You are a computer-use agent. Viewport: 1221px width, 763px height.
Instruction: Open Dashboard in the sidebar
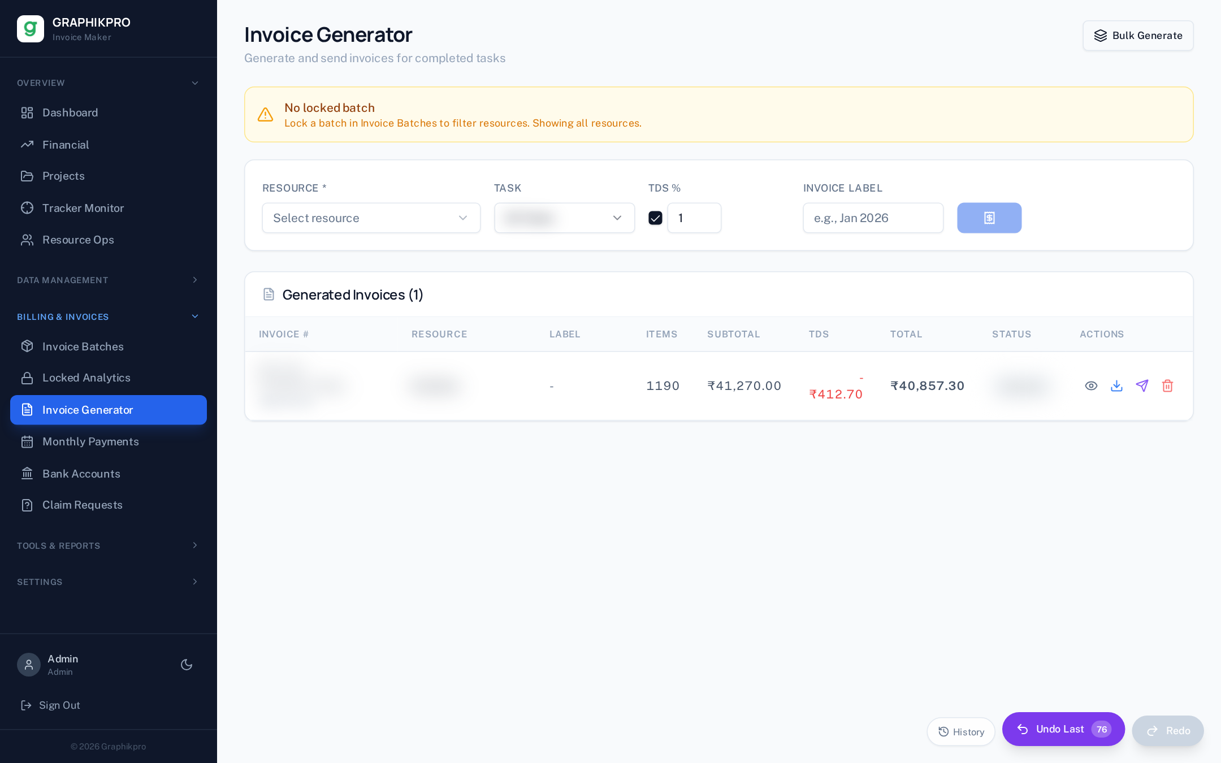coord(109,112)
